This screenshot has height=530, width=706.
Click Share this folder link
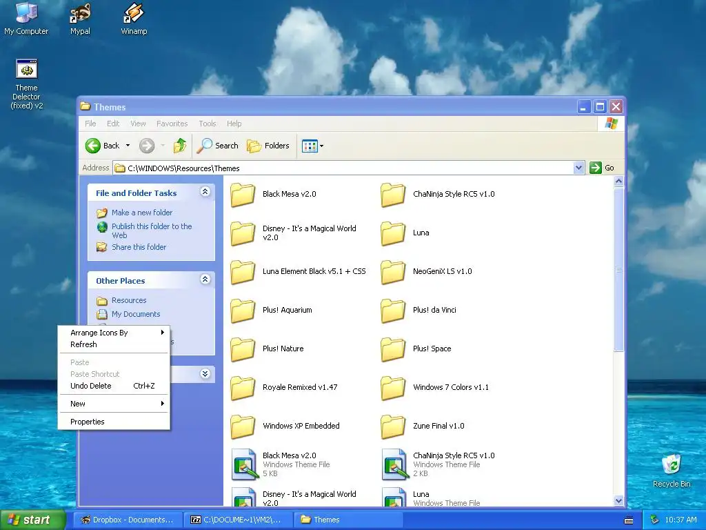click(x=139, y=247)
